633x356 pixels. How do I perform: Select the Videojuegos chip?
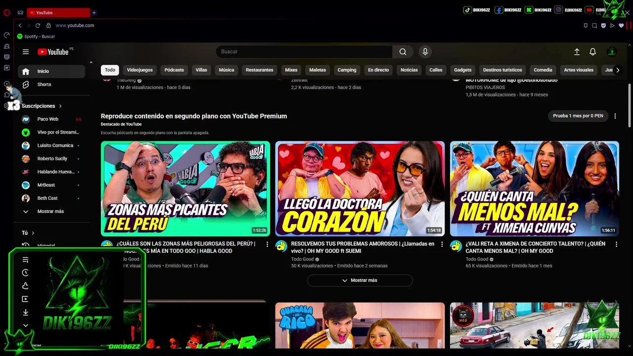point(139,70)
